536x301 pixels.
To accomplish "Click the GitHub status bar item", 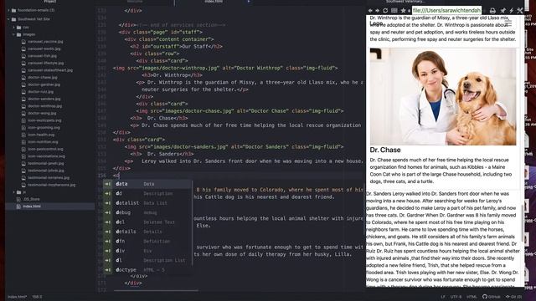I will point(492,297).
